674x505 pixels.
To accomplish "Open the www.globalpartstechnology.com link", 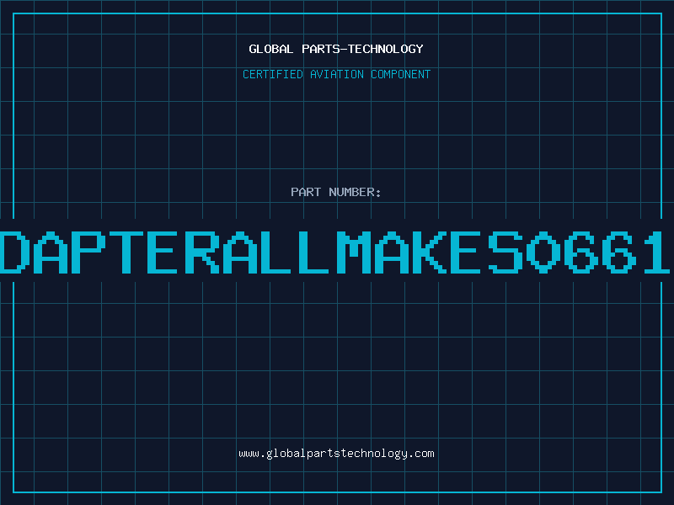I will pos(336,454).
